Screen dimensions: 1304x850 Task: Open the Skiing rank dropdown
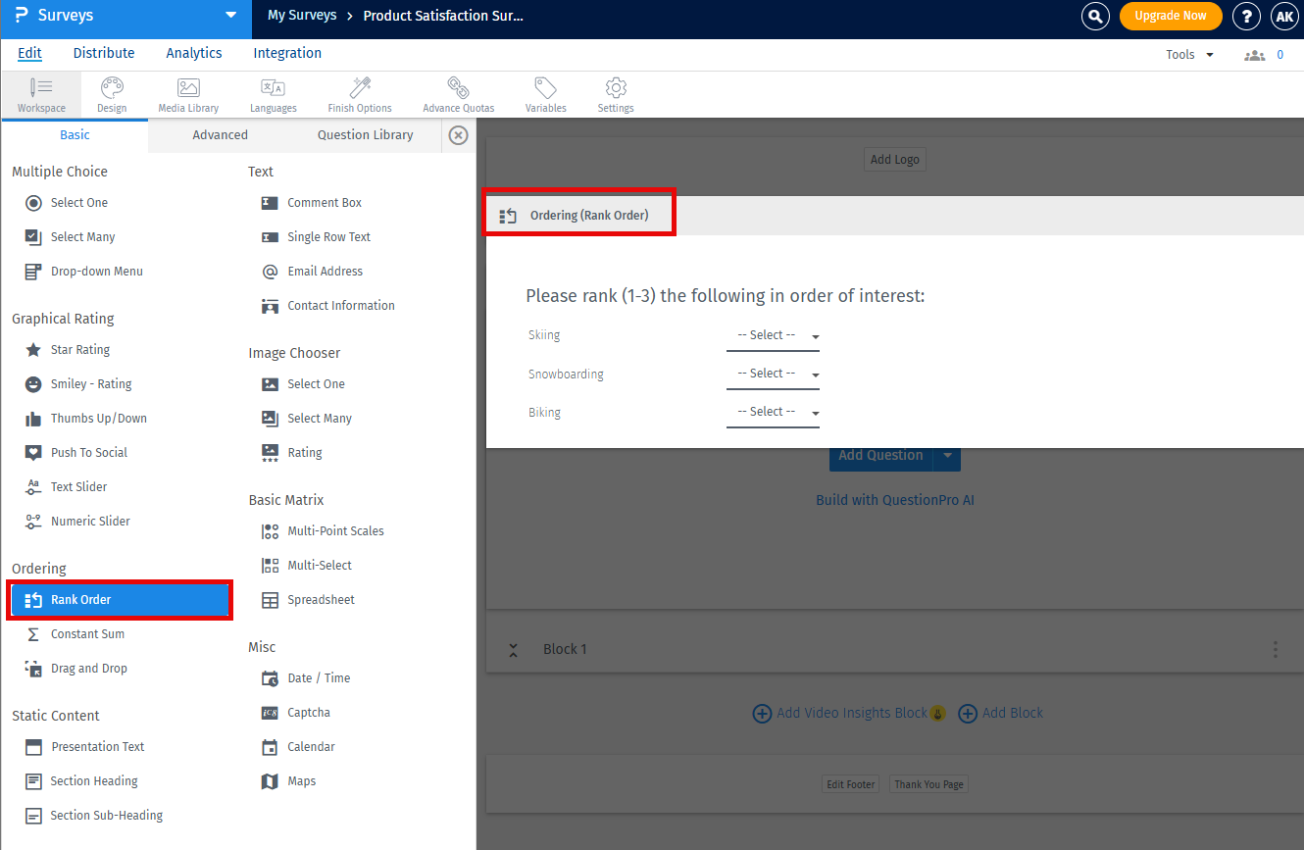coord(773,336)
